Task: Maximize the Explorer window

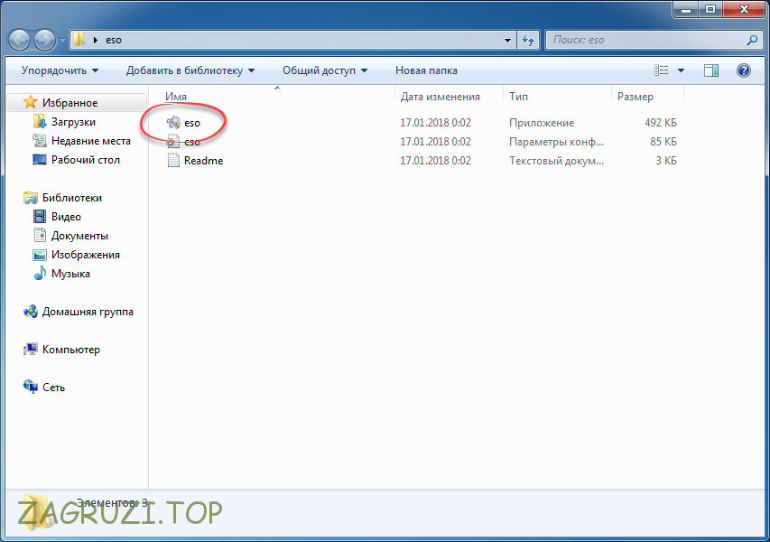Action: (710, 8)
